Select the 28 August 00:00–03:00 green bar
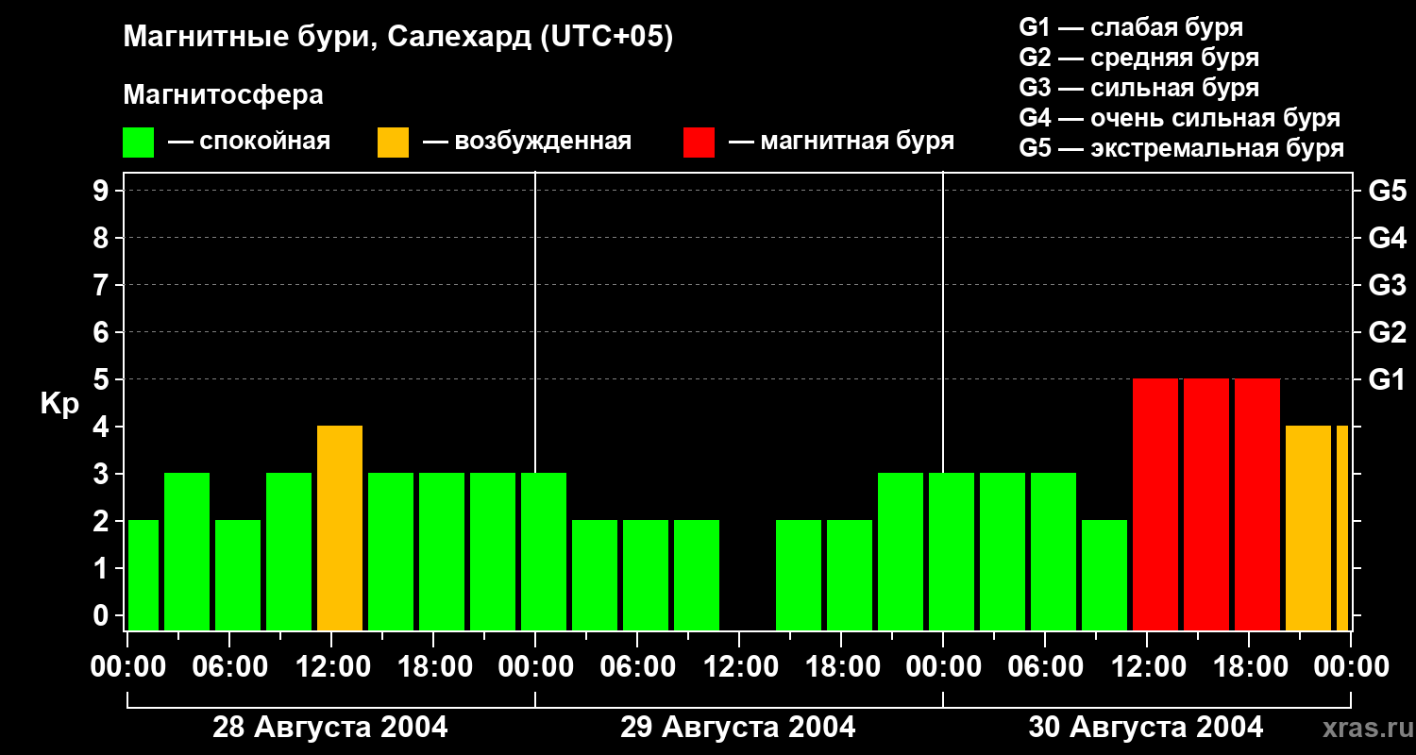This screenshot has height=755, width=1416. pos(143,576)
